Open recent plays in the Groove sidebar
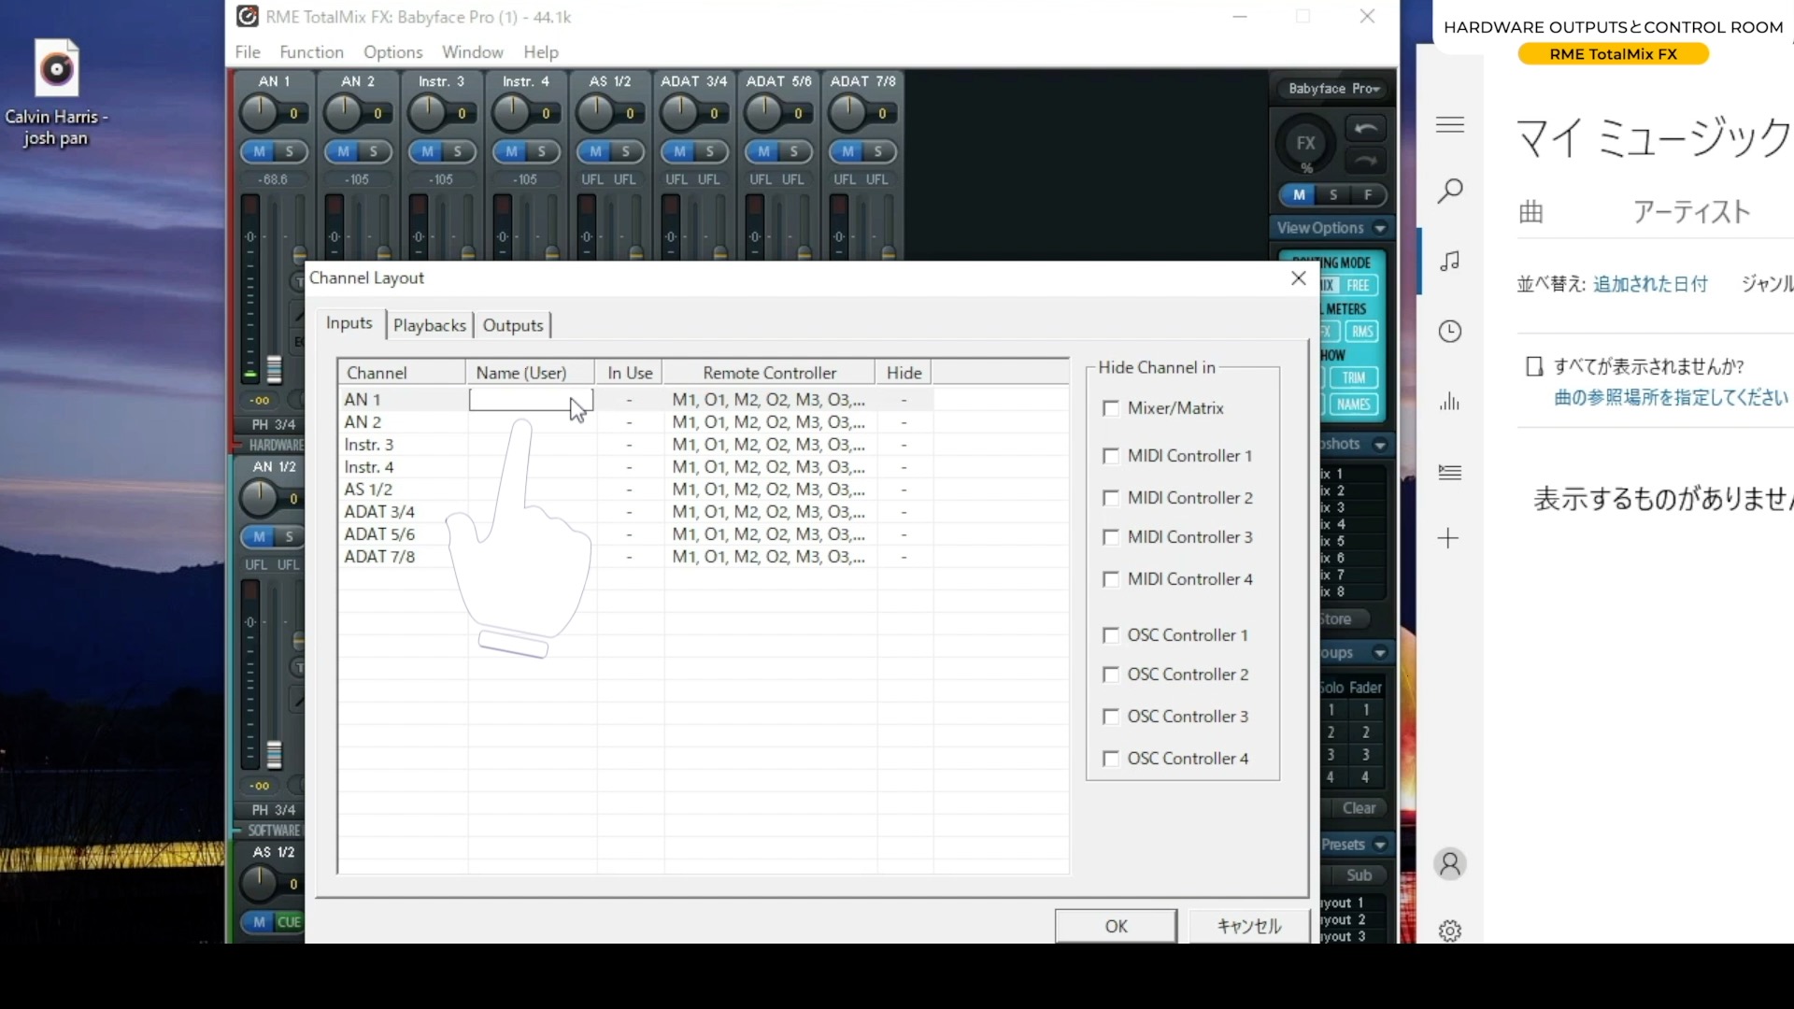Viewport: 1794px width, 1009px height. click(1450, 331)
